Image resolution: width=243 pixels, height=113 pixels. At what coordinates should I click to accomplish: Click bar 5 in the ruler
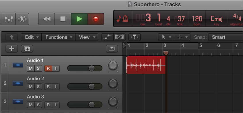click(x=201, y=45)
